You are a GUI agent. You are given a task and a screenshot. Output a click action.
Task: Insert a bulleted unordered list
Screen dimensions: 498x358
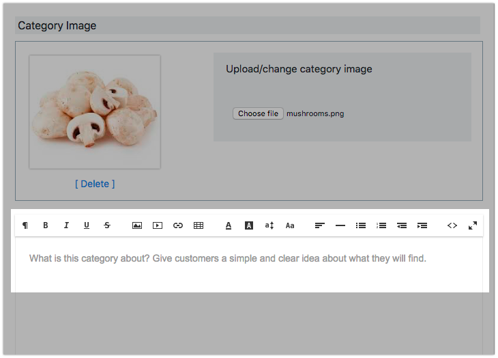(x=361, y=225)
